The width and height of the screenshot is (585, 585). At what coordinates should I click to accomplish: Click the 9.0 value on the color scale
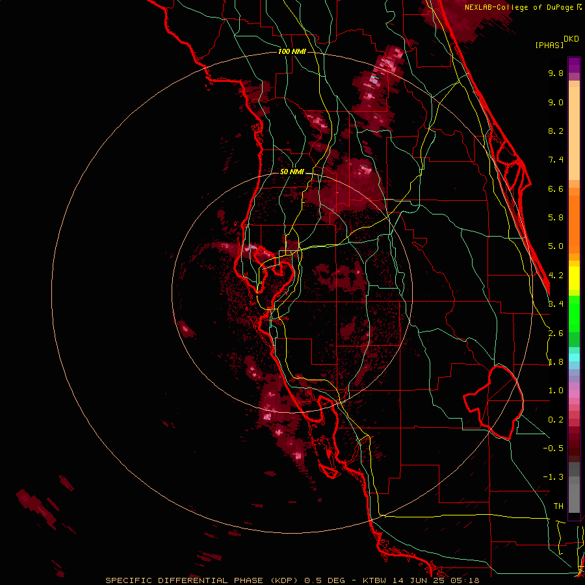point(556,102)
